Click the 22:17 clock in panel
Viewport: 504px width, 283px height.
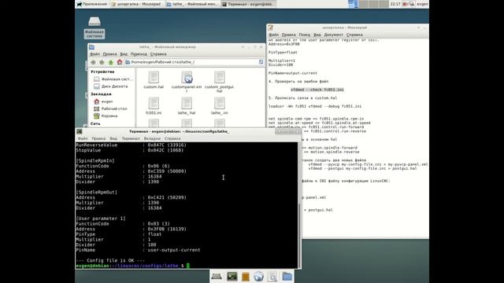395,4
